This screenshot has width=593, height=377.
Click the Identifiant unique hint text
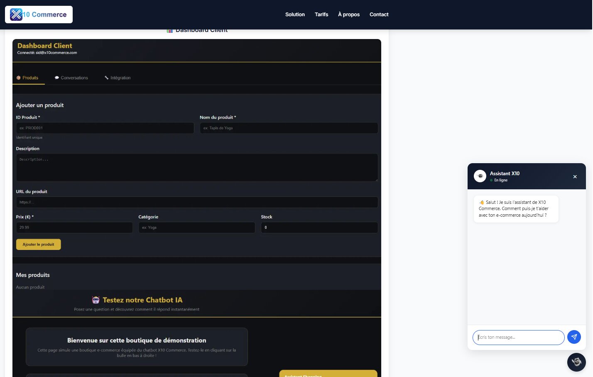click(x=29, y=137)
